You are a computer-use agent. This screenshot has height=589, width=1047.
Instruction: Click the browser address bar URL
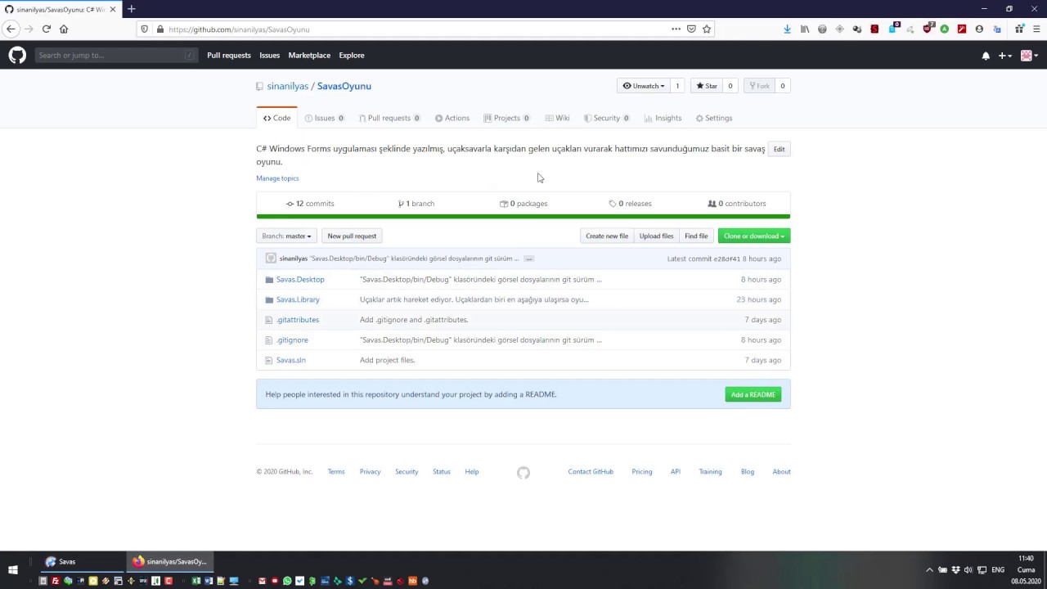(239, 29)
